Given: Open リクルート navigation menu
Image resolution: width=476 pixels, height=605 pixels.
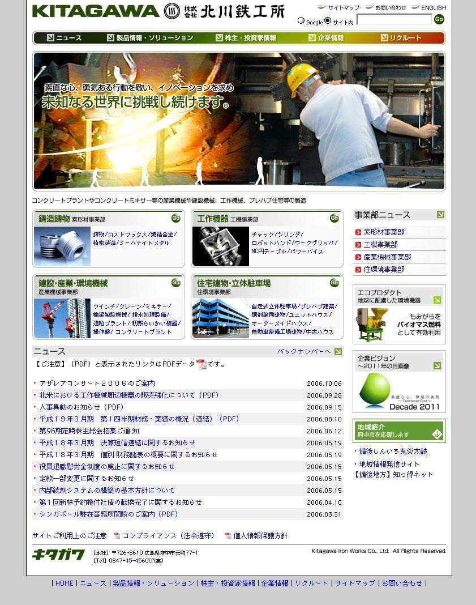Looking at the screenshot, I should click(x=401, y=38).
